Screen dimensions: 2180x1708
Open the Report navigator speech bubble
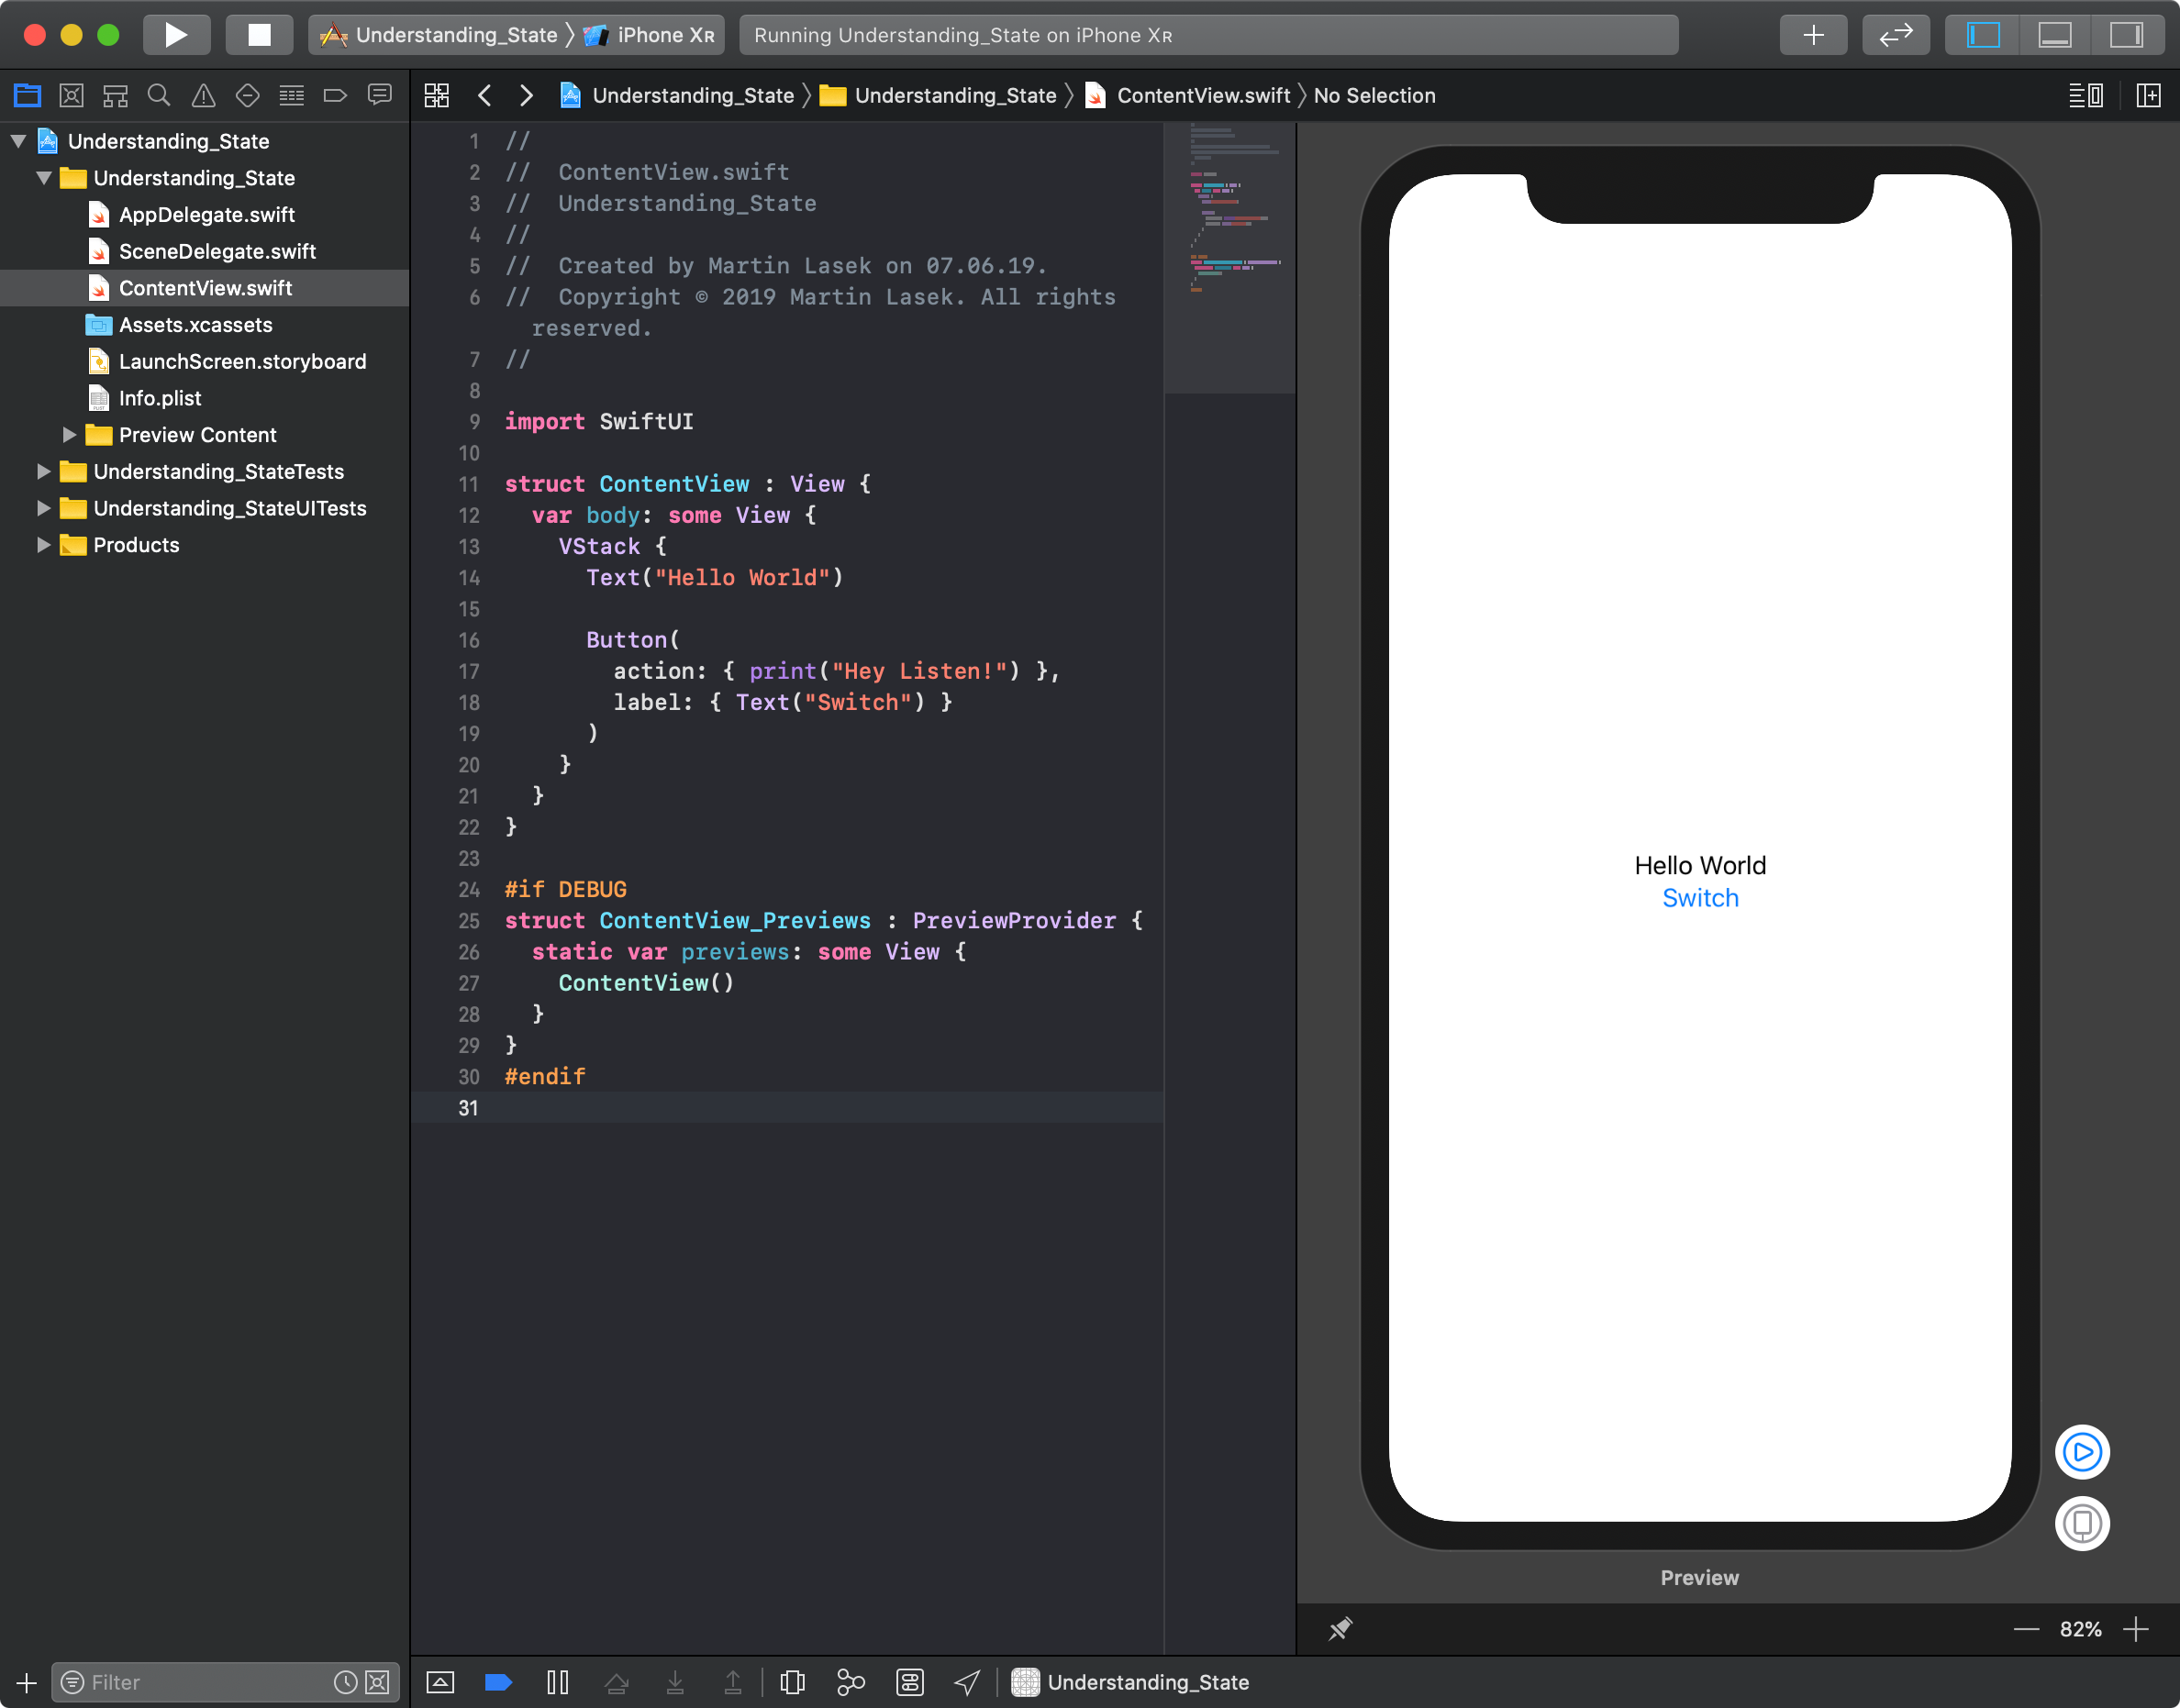pyautogui.click(x=380, y=95)
